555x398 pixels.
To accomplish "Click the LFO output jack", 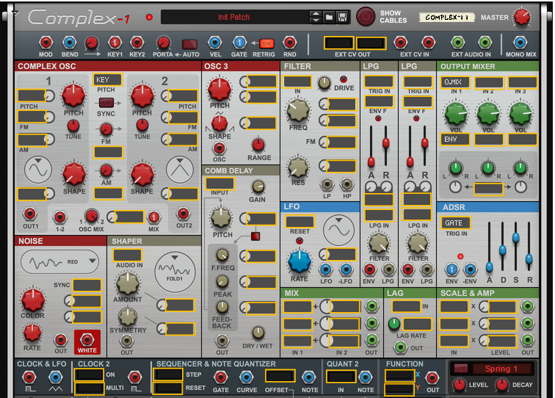I will tap(326, 269).
